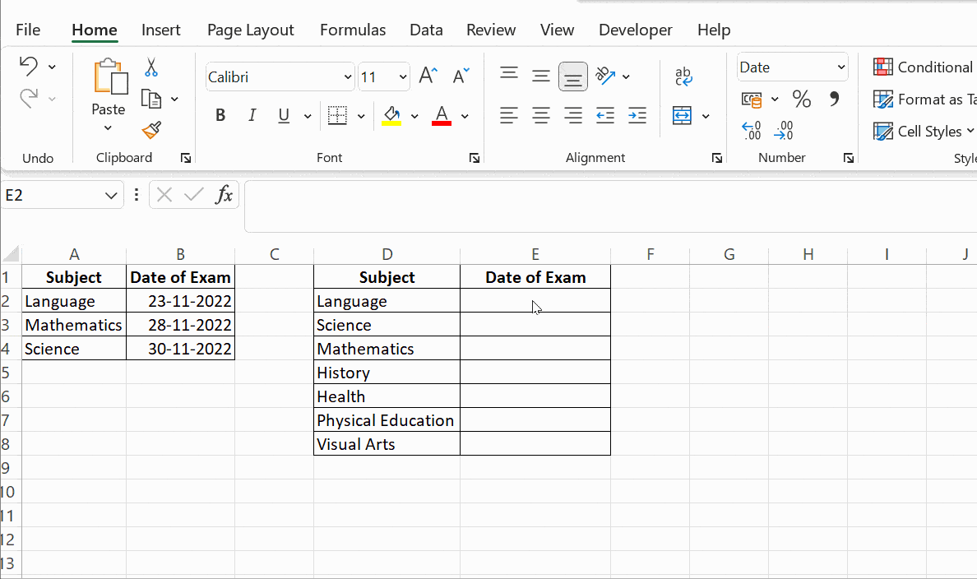Select the Format Painter brush icon
Image resolution: width=977 pixels, height=579 pixels.
coord(151,130)
